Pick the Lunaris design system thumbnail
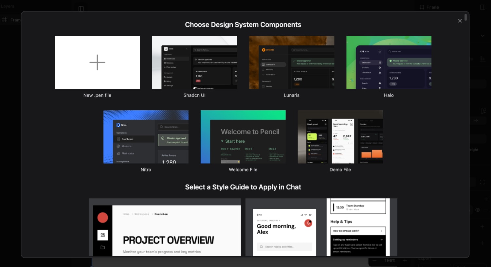This screenshot has height=267, width=491. tap(292, 62)
